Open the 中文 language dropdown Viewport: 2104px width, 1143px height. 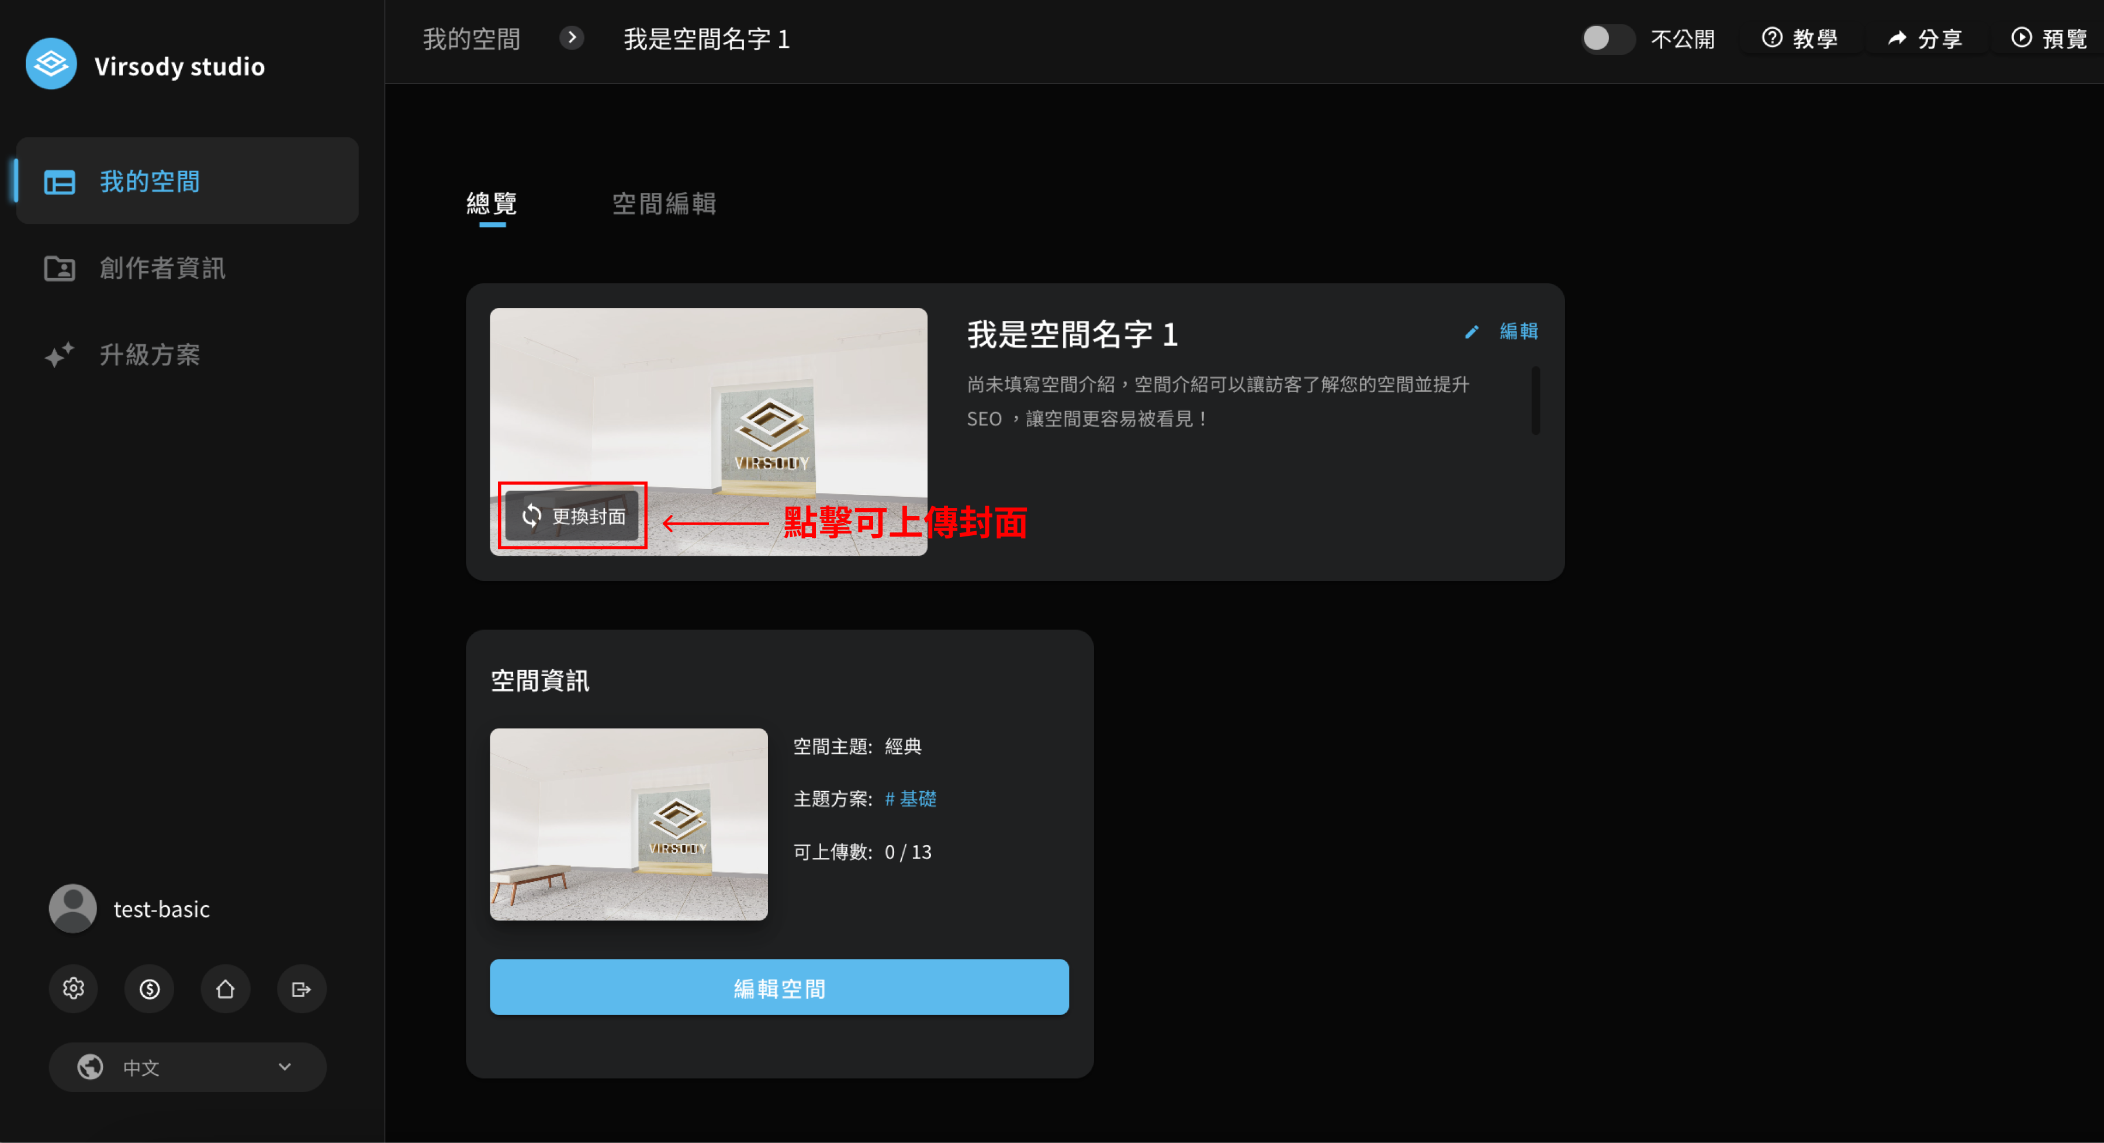pyautogui.click(x=188, y=1066)
